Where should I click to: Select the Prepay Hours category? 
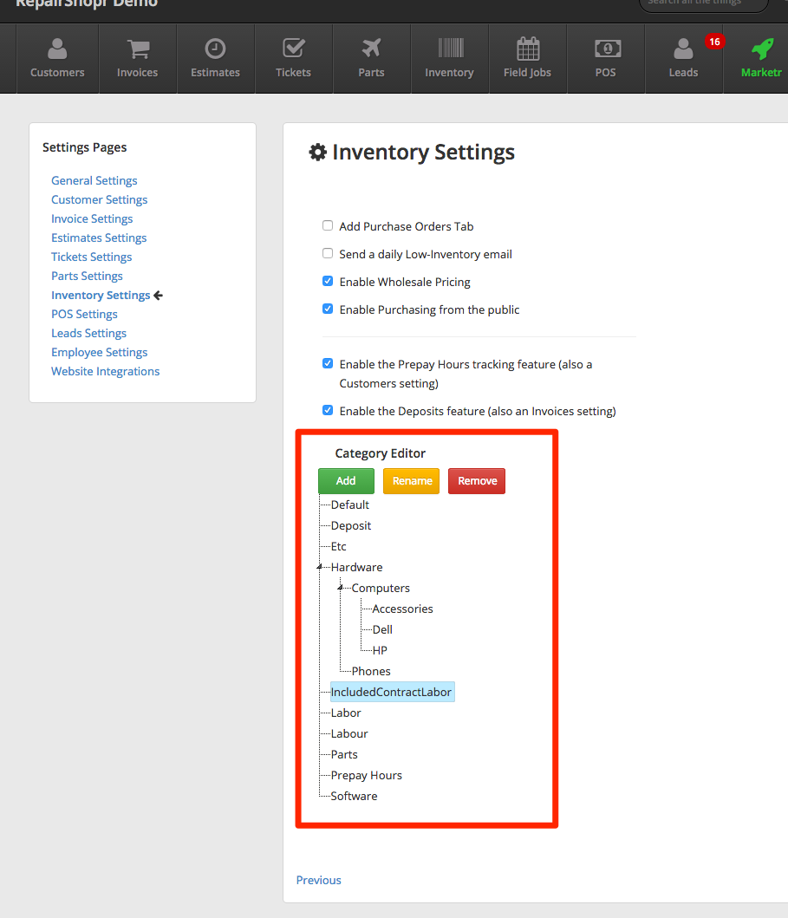coord(366,775)
